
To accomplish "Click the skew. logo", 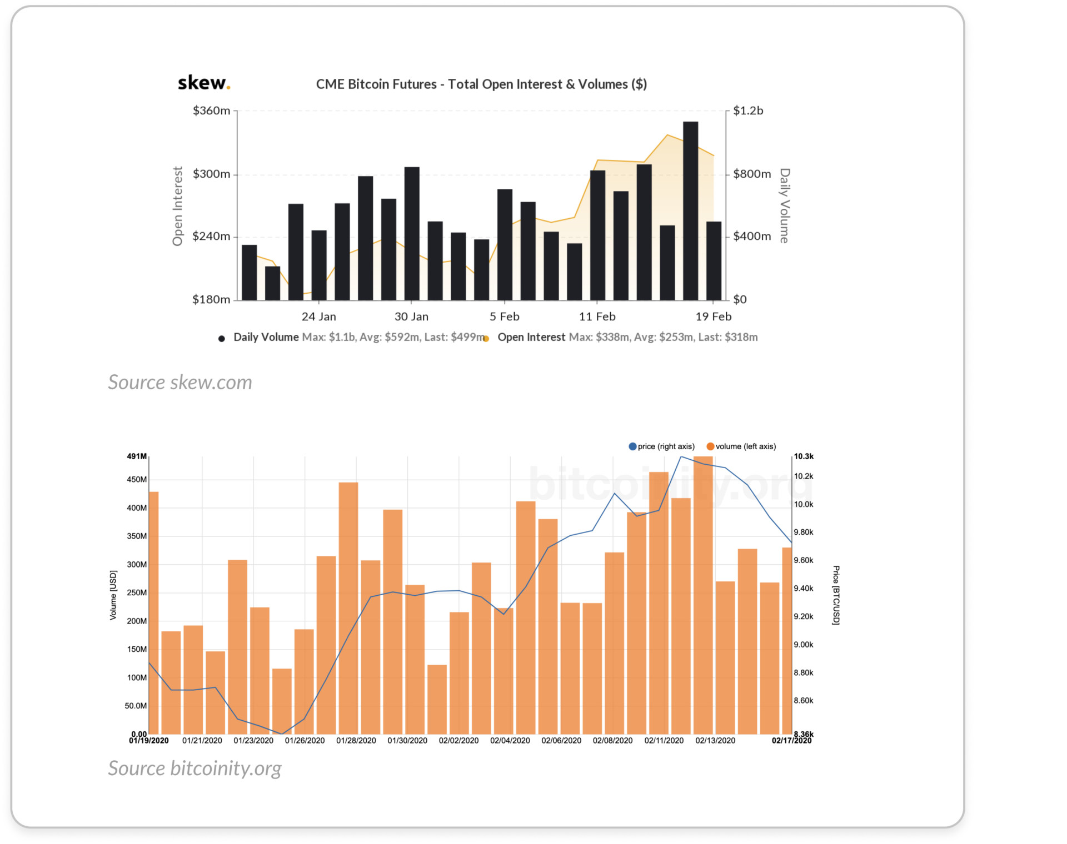I will pos(203,83).
